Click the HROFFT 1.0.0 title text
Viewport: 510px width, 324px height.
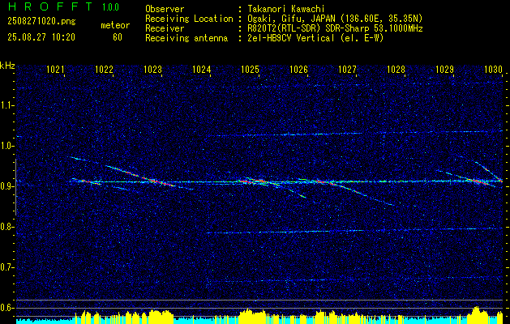pos(63,6)
